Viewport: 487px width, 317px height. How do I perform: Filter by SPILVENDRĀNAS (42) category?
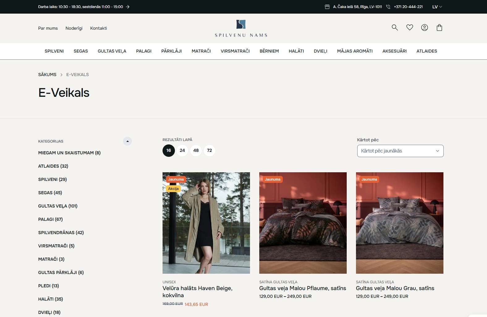point(61,233)
